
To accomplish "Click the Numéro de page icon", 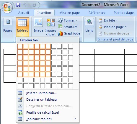I will point(100,33).
